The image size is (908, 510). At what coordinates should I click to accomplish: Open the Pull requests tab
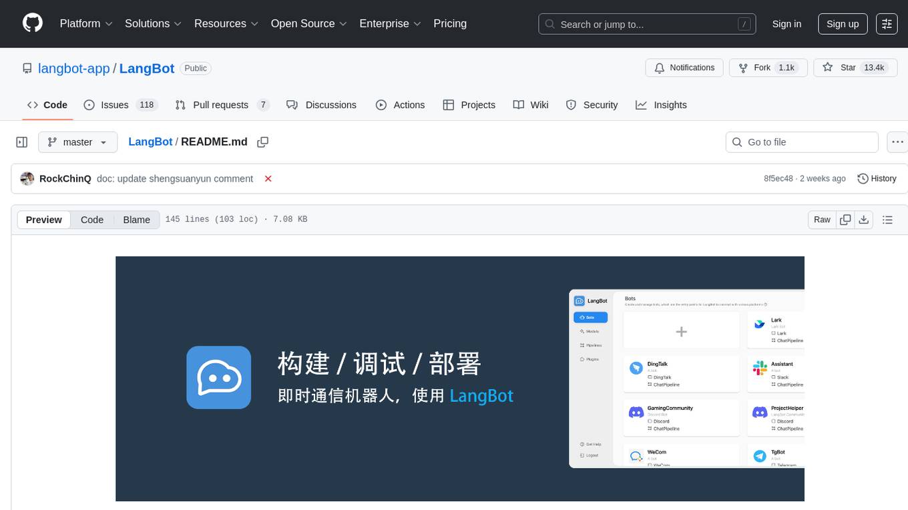pyautogui.click(x=222, y=105)
